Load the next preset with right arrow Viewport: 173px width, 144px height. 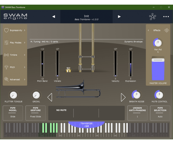click(119, 17)
